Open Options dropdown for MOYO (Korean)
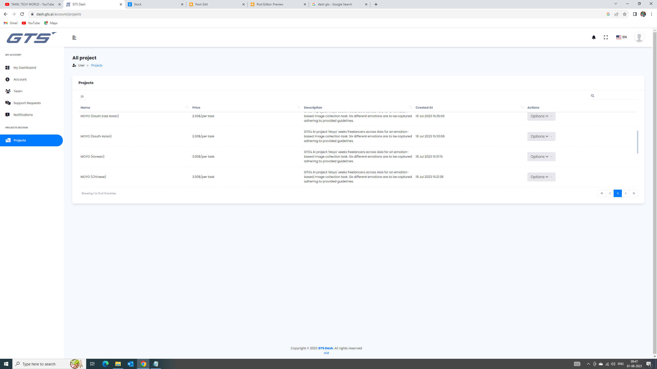Viewport: 657px width, 369px height. click(x=541, y=157)
